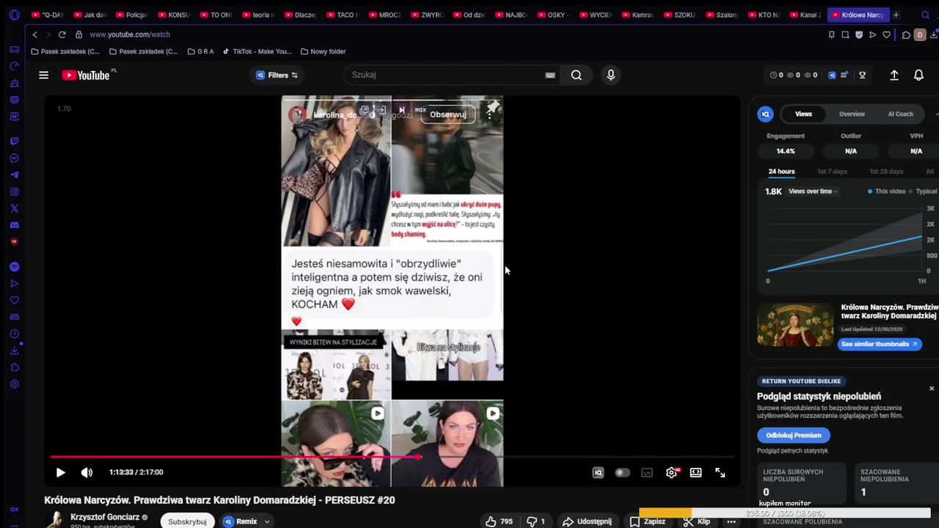Select the 1st 28 days tab

pos(886,172)
